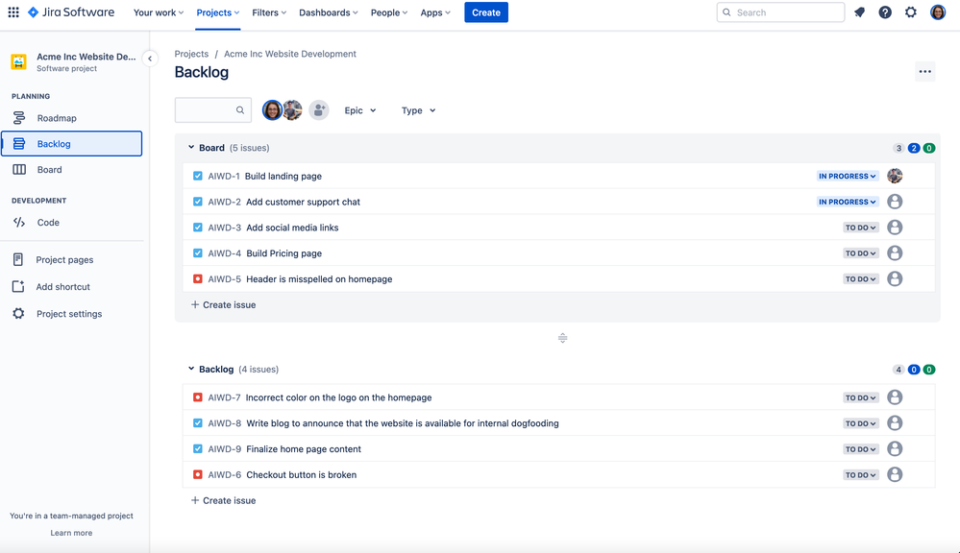Click the bug type icon for AIWD-5
The width and height of the screenshot is (960, 553).
coord(198,279)
